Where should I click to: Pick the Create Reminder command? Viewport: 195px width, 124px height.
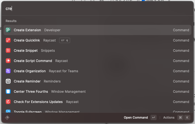tap(97, 81)
